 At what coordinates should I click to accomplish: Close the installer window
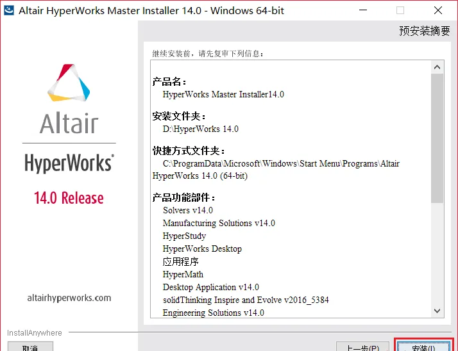click(x=438, y=10)
